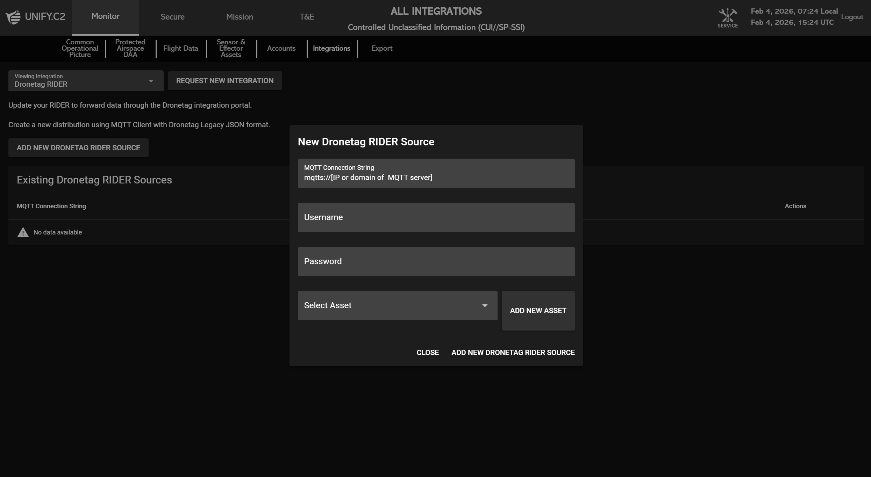871x477 pixels.
Task: Go to the Export section
Action: click(382, 48)
